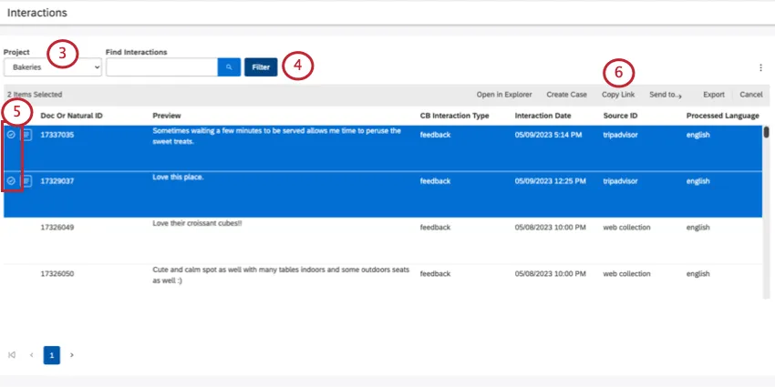Click the blue search magnifier icon
Image resolution: width=775 pixels, height=387 pixels.
click(x=228, y=67)
